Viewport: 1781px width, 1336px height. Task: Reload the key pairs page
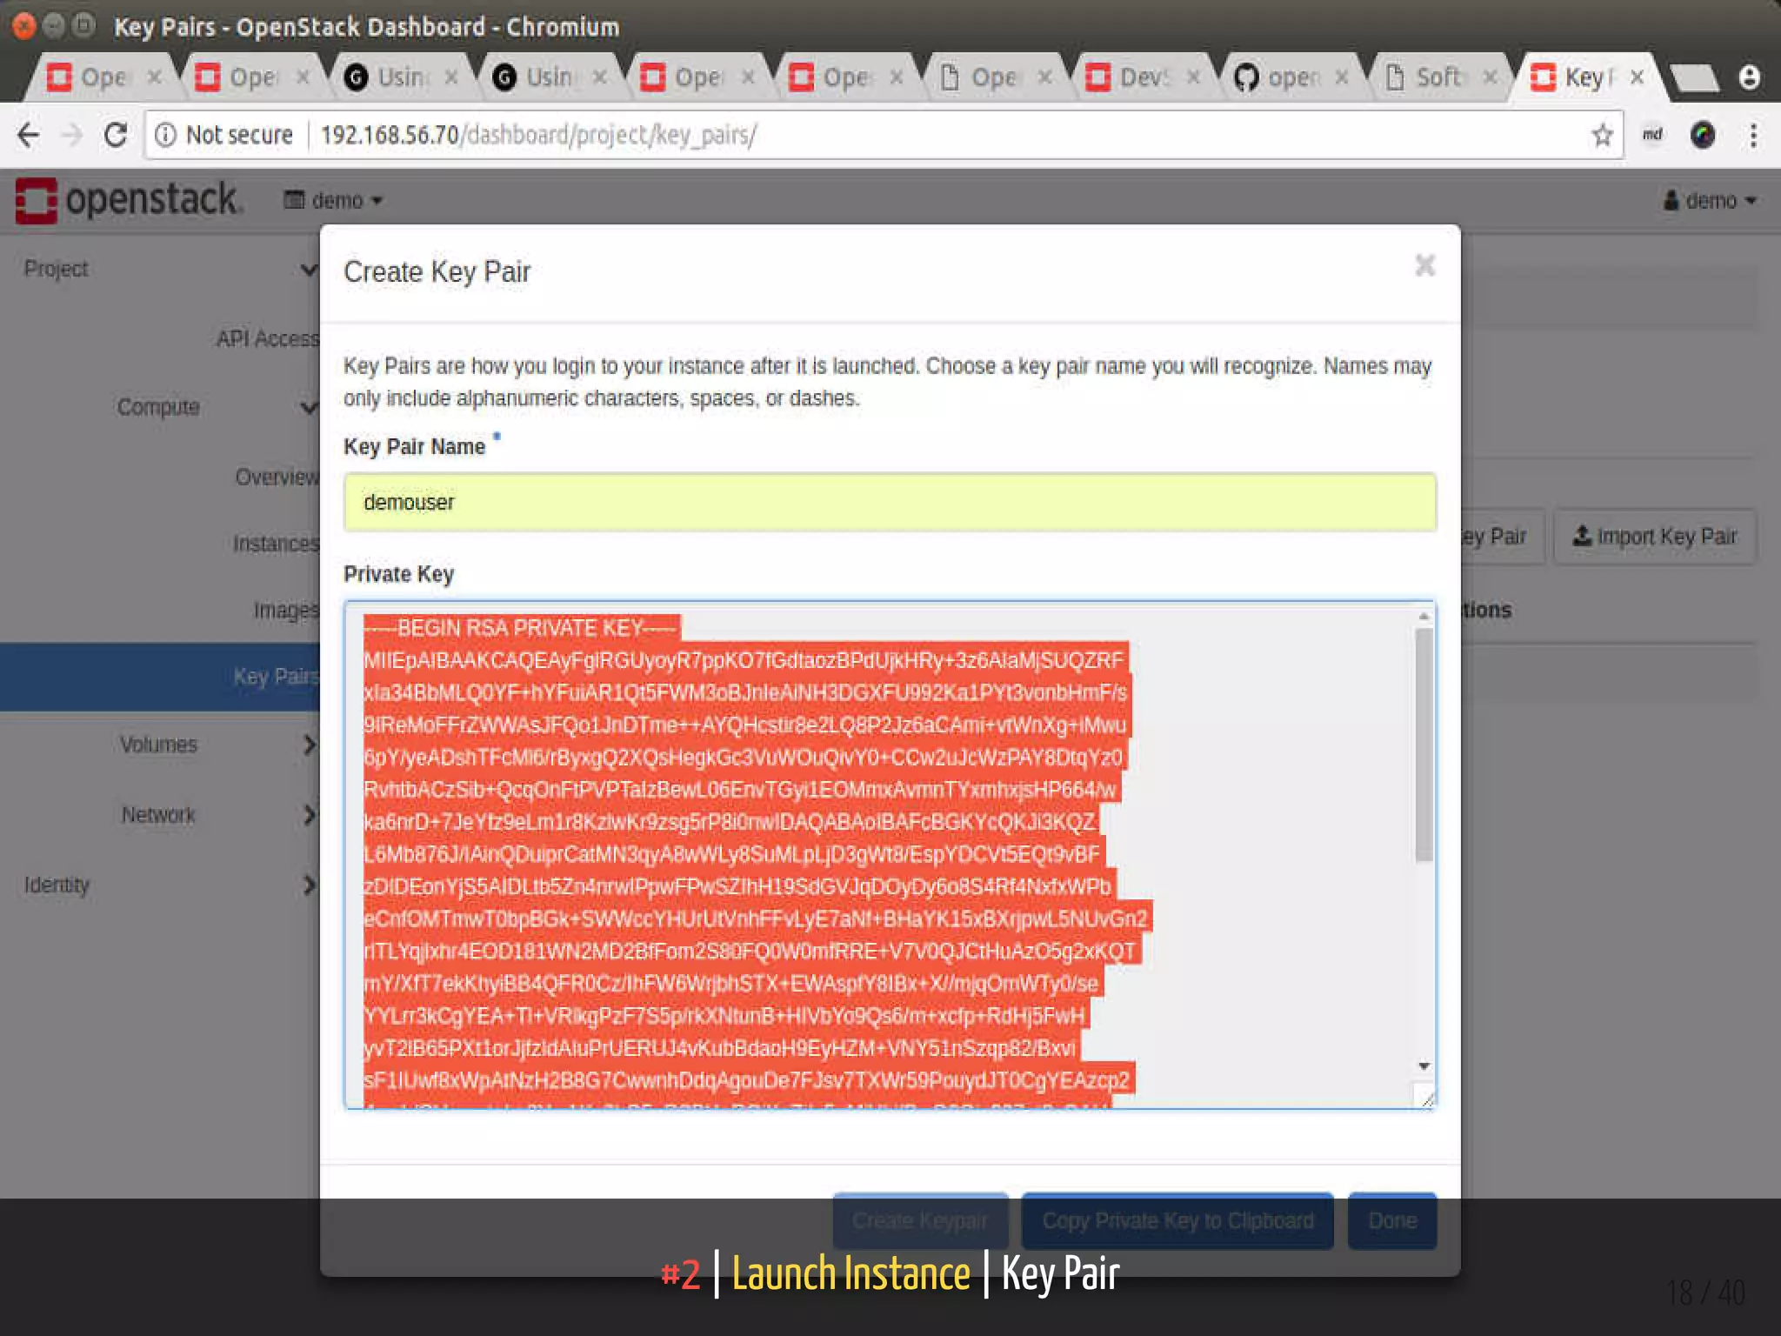coord(116,135)
